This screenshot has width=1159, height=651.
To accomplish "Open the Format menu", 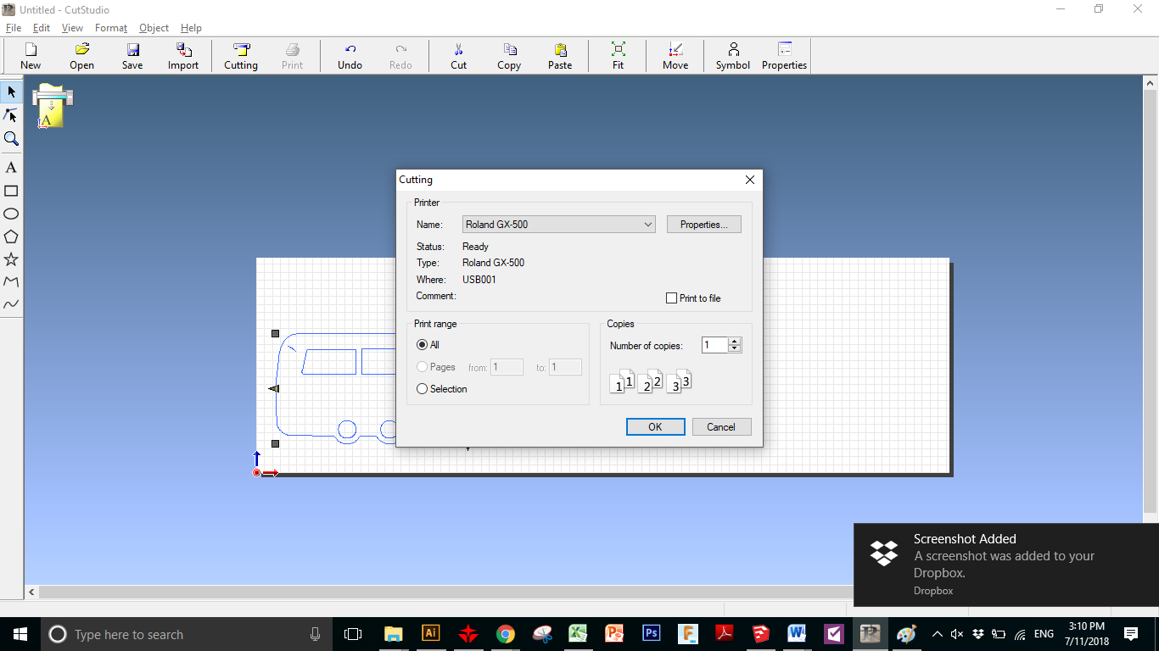I will click(x=111, y=28).
